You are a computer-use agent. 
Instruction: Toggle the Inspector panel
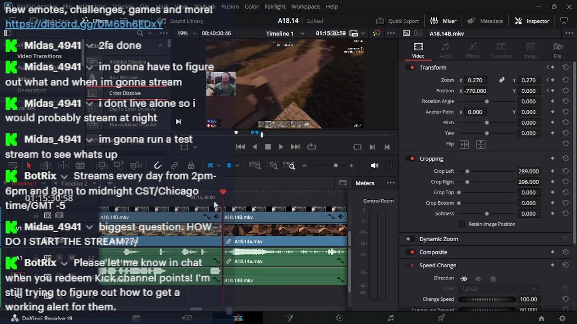[x=532, y=21]
